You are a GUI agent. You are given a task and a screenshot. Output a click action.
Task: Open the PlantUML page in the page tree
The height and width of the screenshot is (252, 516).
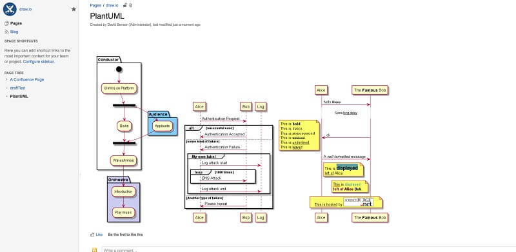(x=19, y=97)
